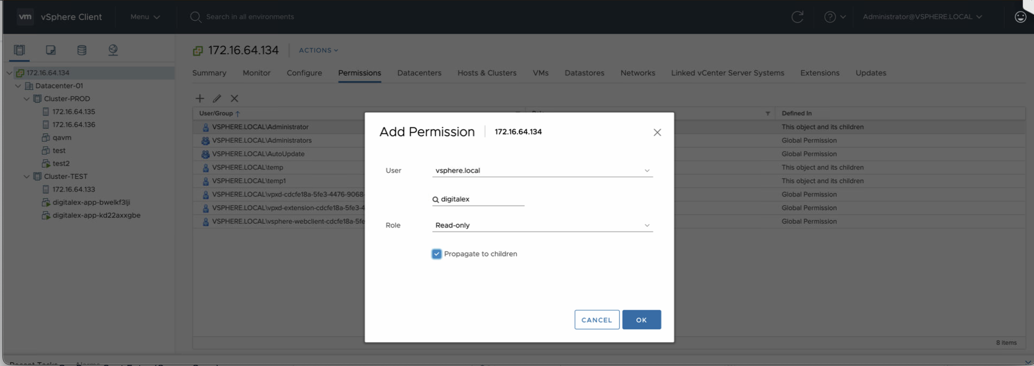
Task: Collapse the Cluster-PROD tree node
Action: [x=27, y=99]
